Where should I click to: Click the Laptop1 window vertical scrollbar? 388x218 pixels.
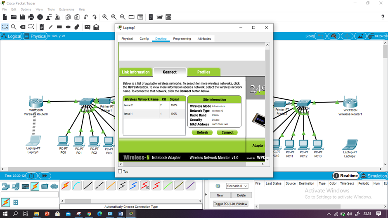point(267,102)
